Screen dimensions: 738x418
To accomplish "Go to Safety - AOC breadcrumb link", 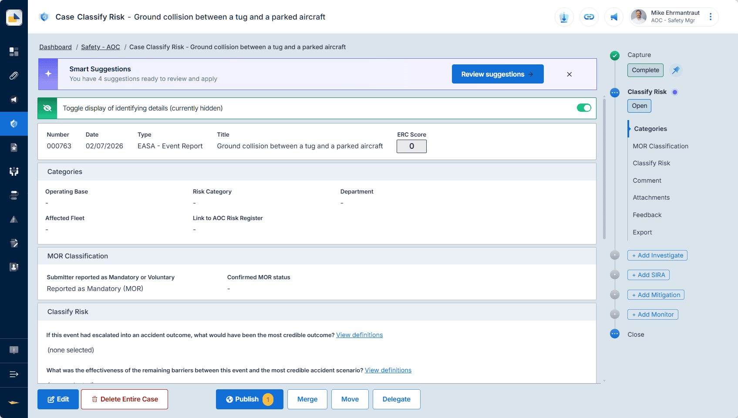I will 101,47.
